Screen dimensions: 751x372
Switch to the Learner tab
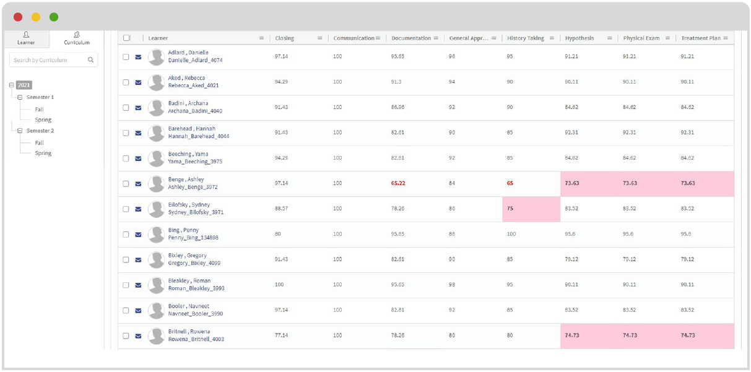pyautogui.click(x=26, y=38)
